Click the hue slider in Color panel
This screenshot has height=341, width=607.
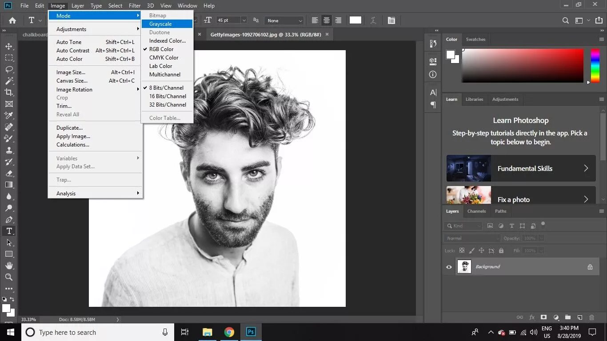click(595, 66)
